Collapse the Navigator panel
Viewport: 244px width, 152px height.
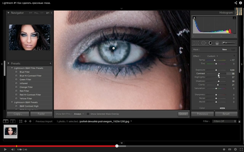click(8, 13)
